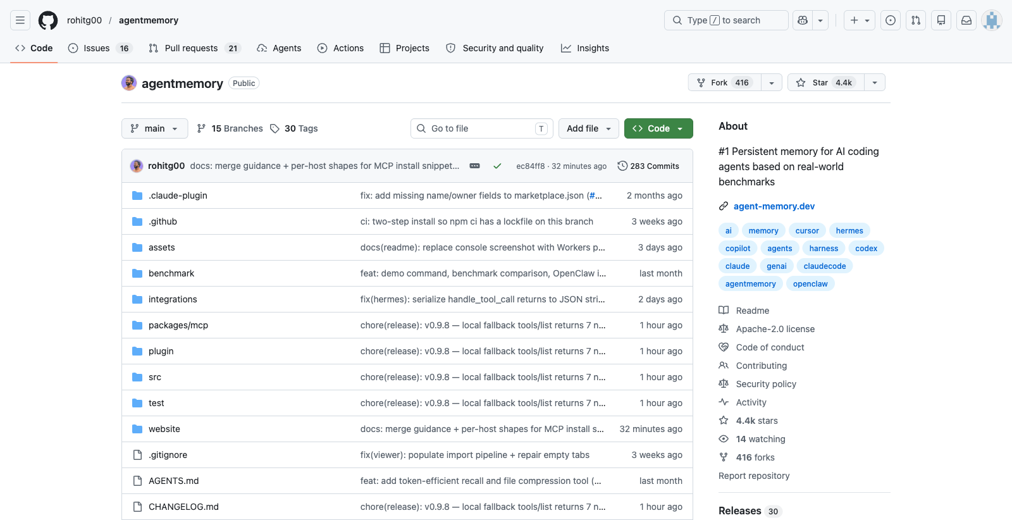Open Security and quality tab
The width and height of the screenshot is (1012, 520).
coord(495,48)
